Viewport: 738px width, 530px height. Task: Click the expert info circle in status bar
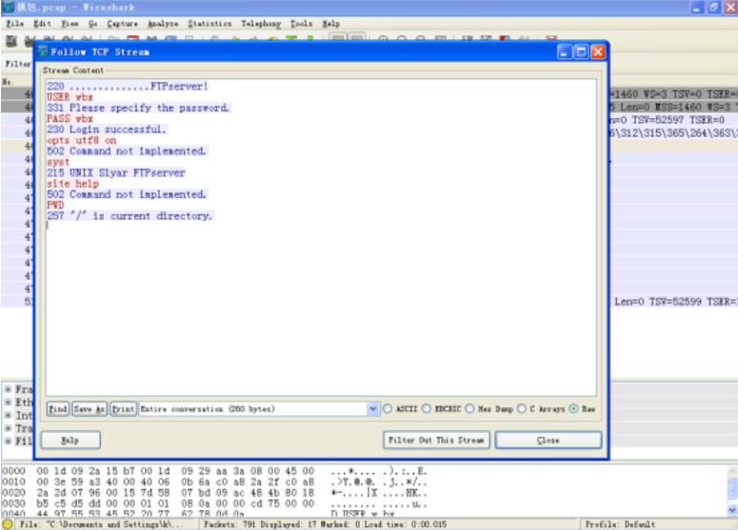8,524
